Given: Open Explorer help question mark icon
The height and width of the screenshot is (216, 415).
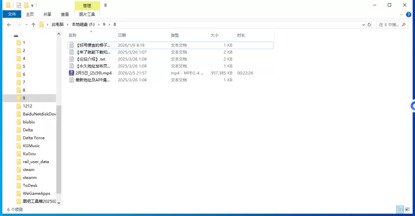Looking at the screenshot, I should point(409,15).
